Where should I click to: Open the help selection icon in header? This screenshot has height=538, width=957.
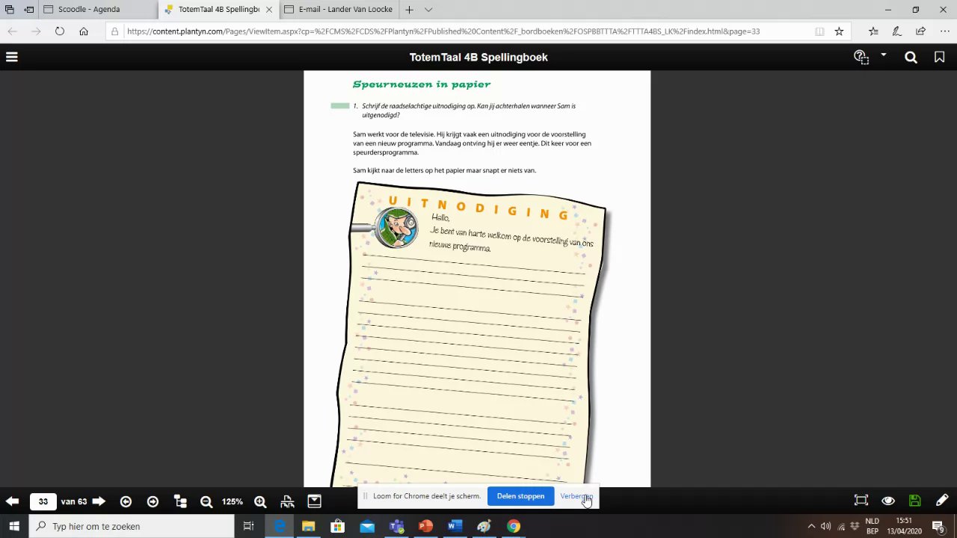[861, 57]
